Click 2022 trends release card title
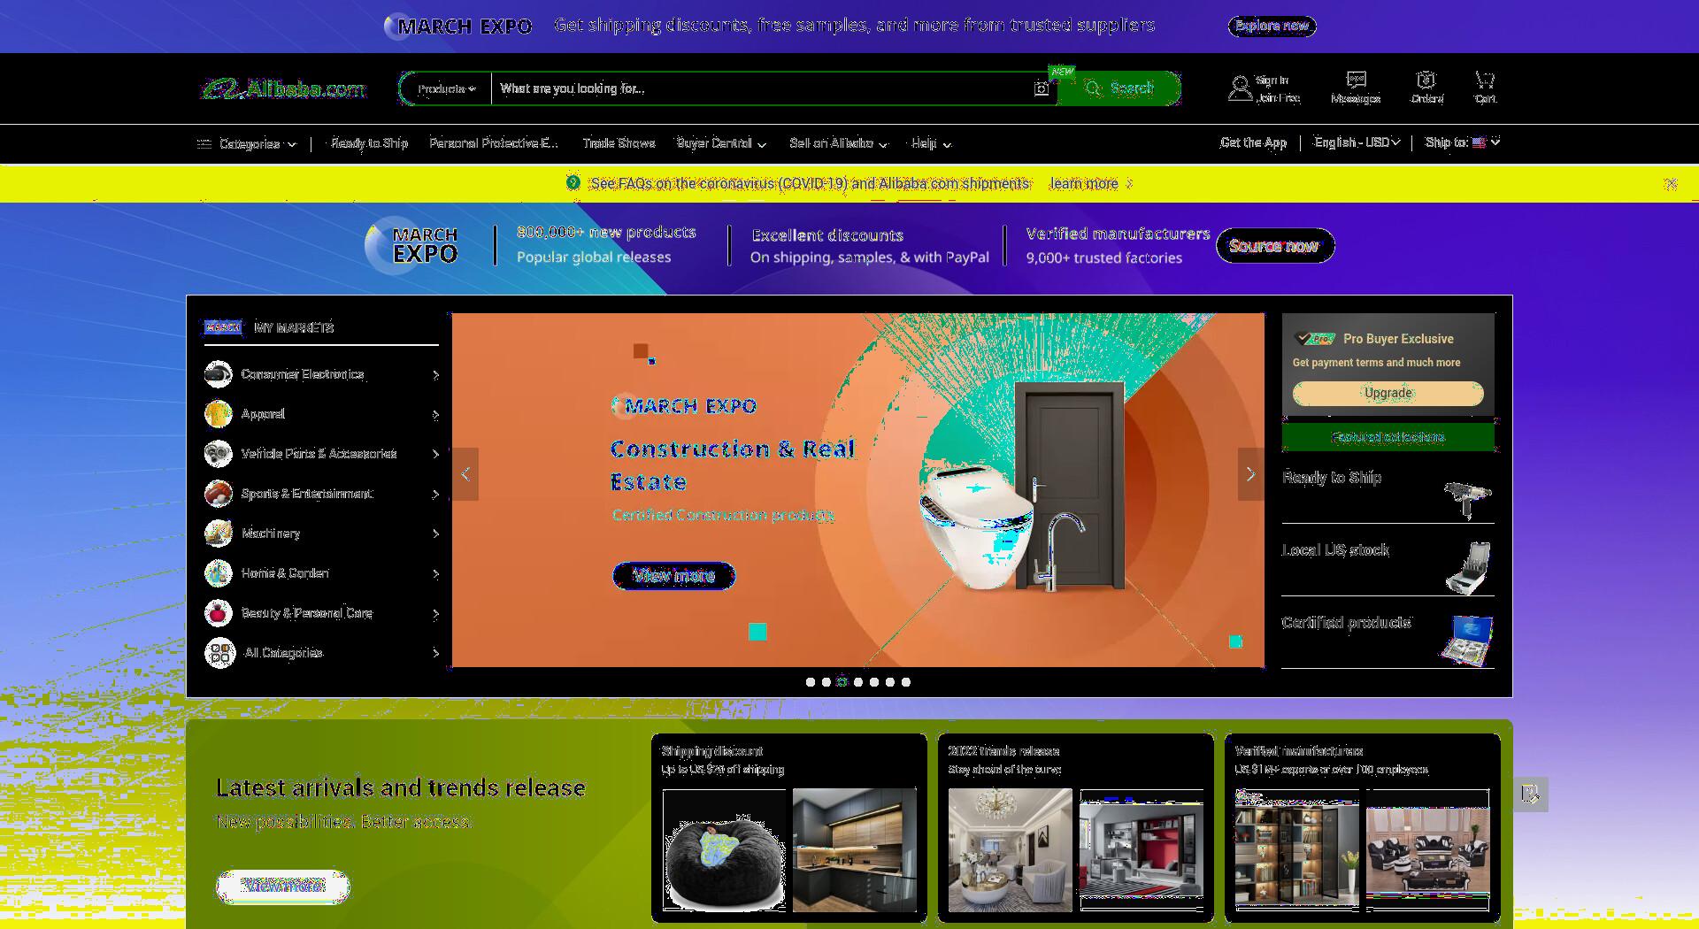 1003,751
